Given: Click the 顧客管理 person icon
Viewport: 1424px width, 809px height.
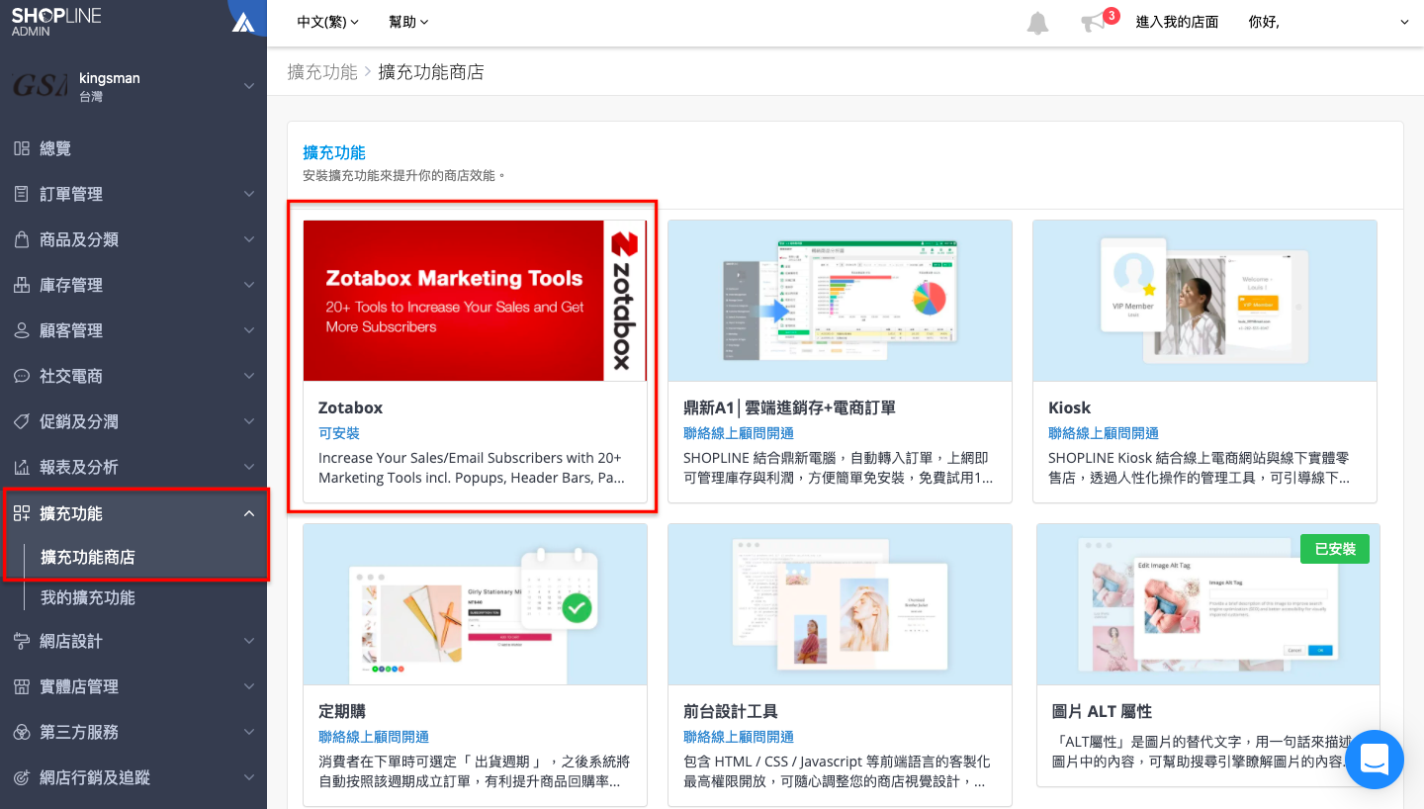Looking at the screenshot, I should (21, 330).
